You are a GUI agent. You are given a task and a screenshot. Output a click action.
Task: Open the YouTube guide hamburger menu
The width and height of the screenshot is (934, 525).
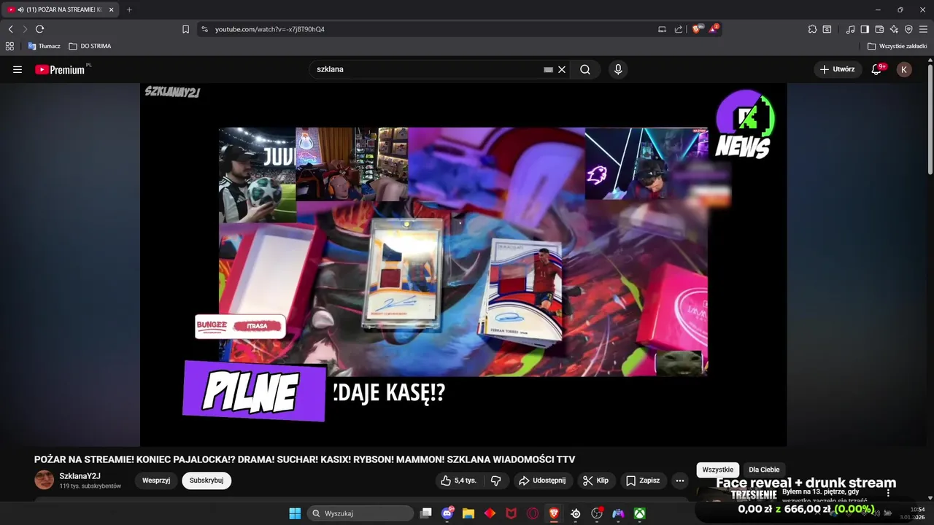click(18, 69)
